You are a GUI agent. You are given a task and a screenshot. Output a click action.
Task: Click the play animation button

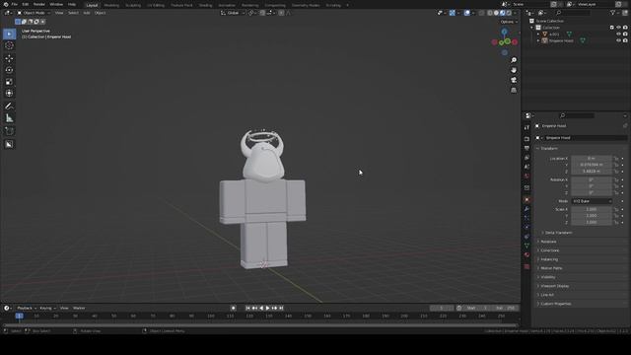click(x=267, y=308)
